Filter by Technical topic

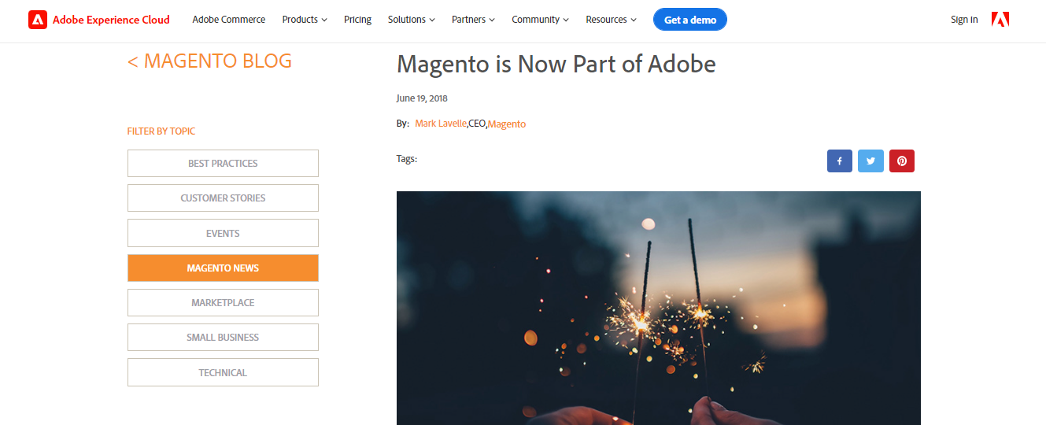(x=223, y=372)
